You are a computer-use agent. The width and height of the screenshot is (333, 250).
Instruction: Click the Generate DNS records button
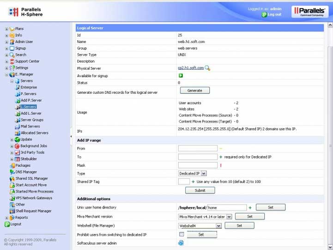(194, 90)
